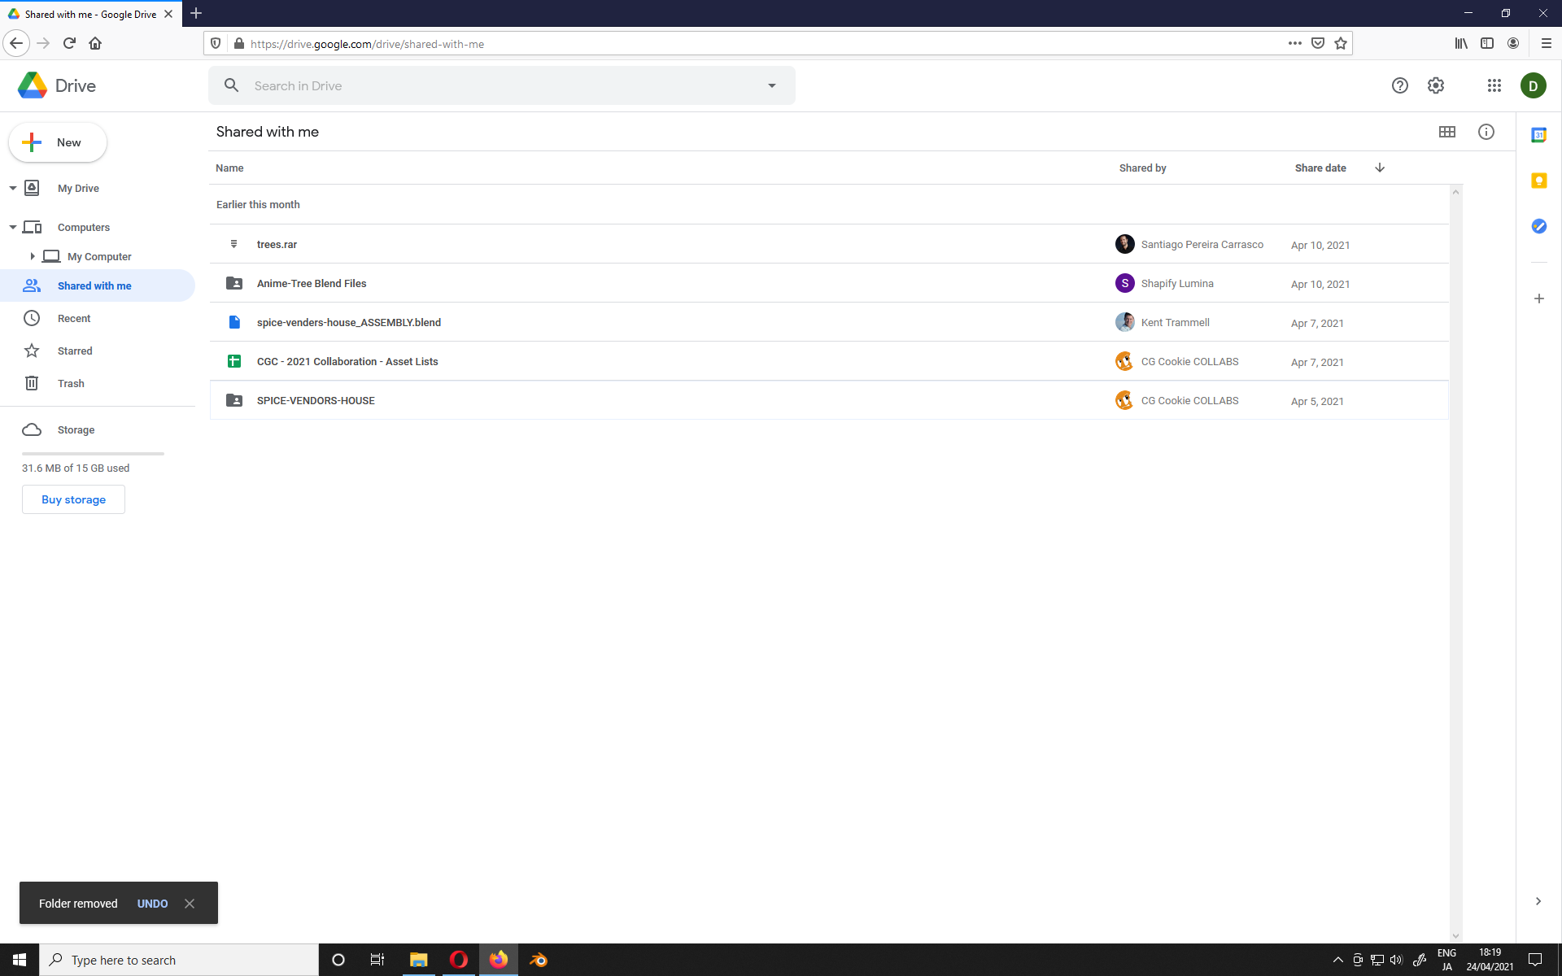Viewport: 1562px width, 976px height.
Task: Open Blender from the Windows taskbar
Action: [x=539, y=960]
